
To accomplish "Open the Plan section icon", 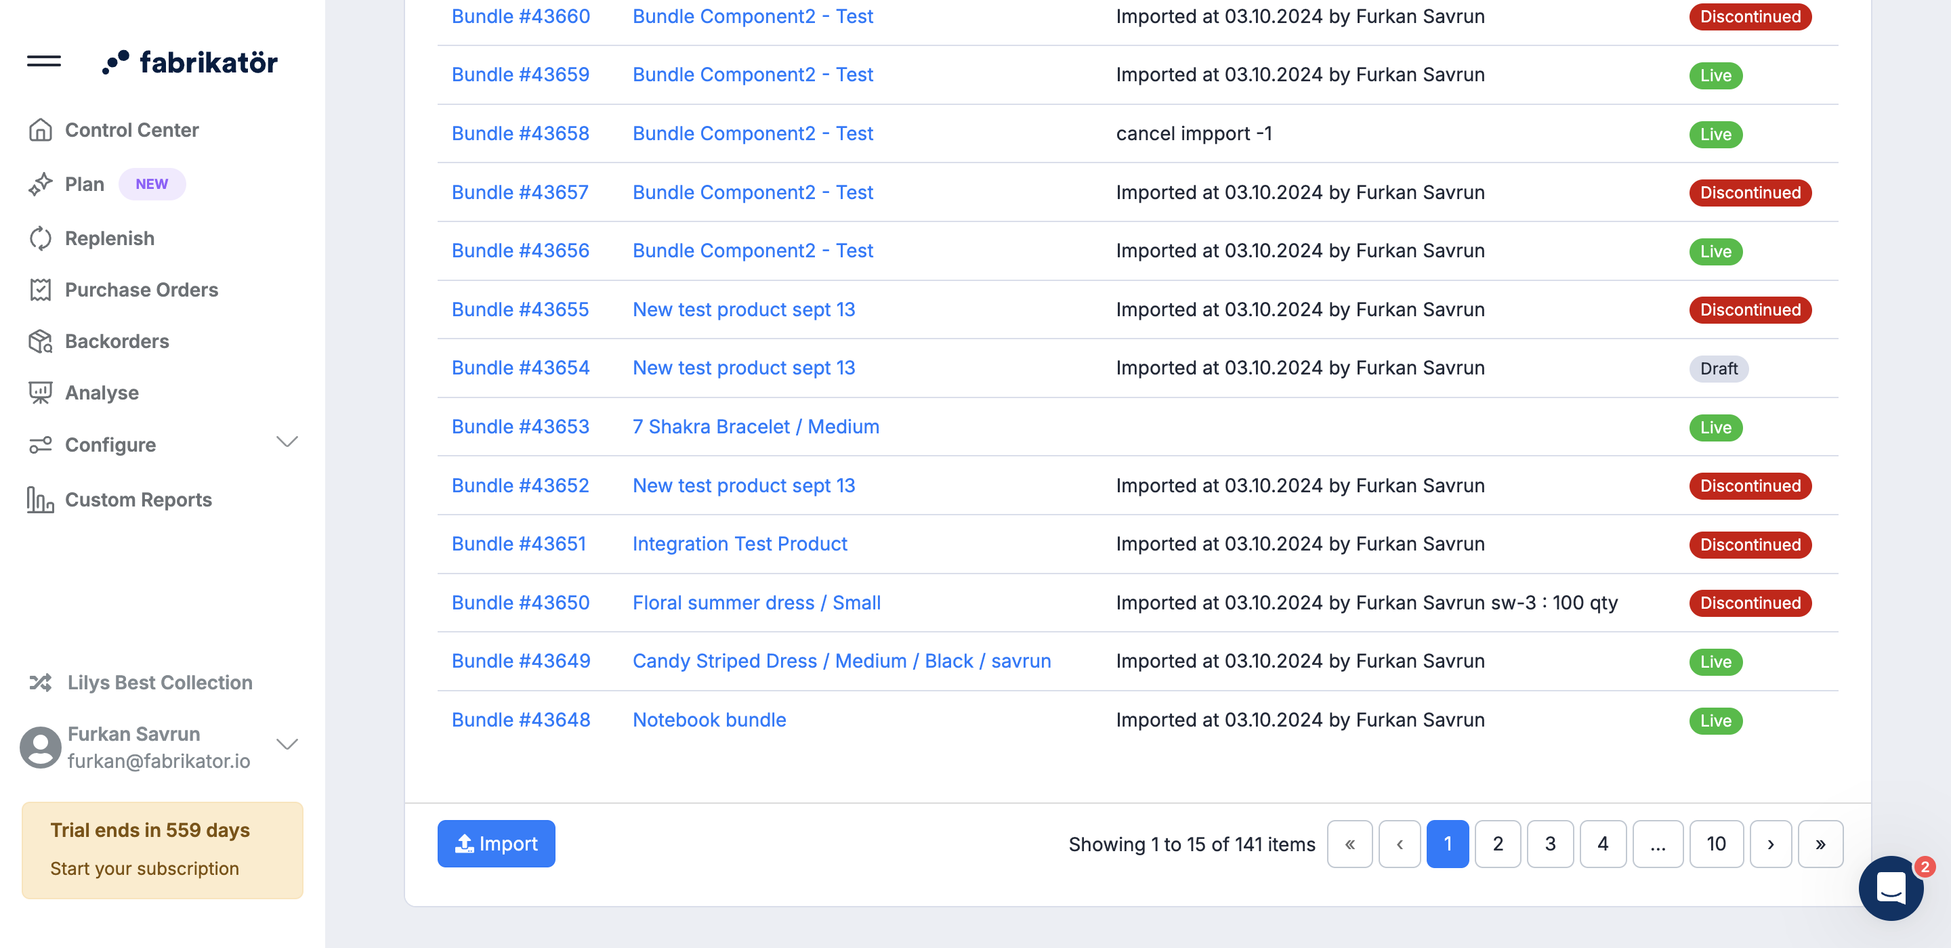I will 41,183.
